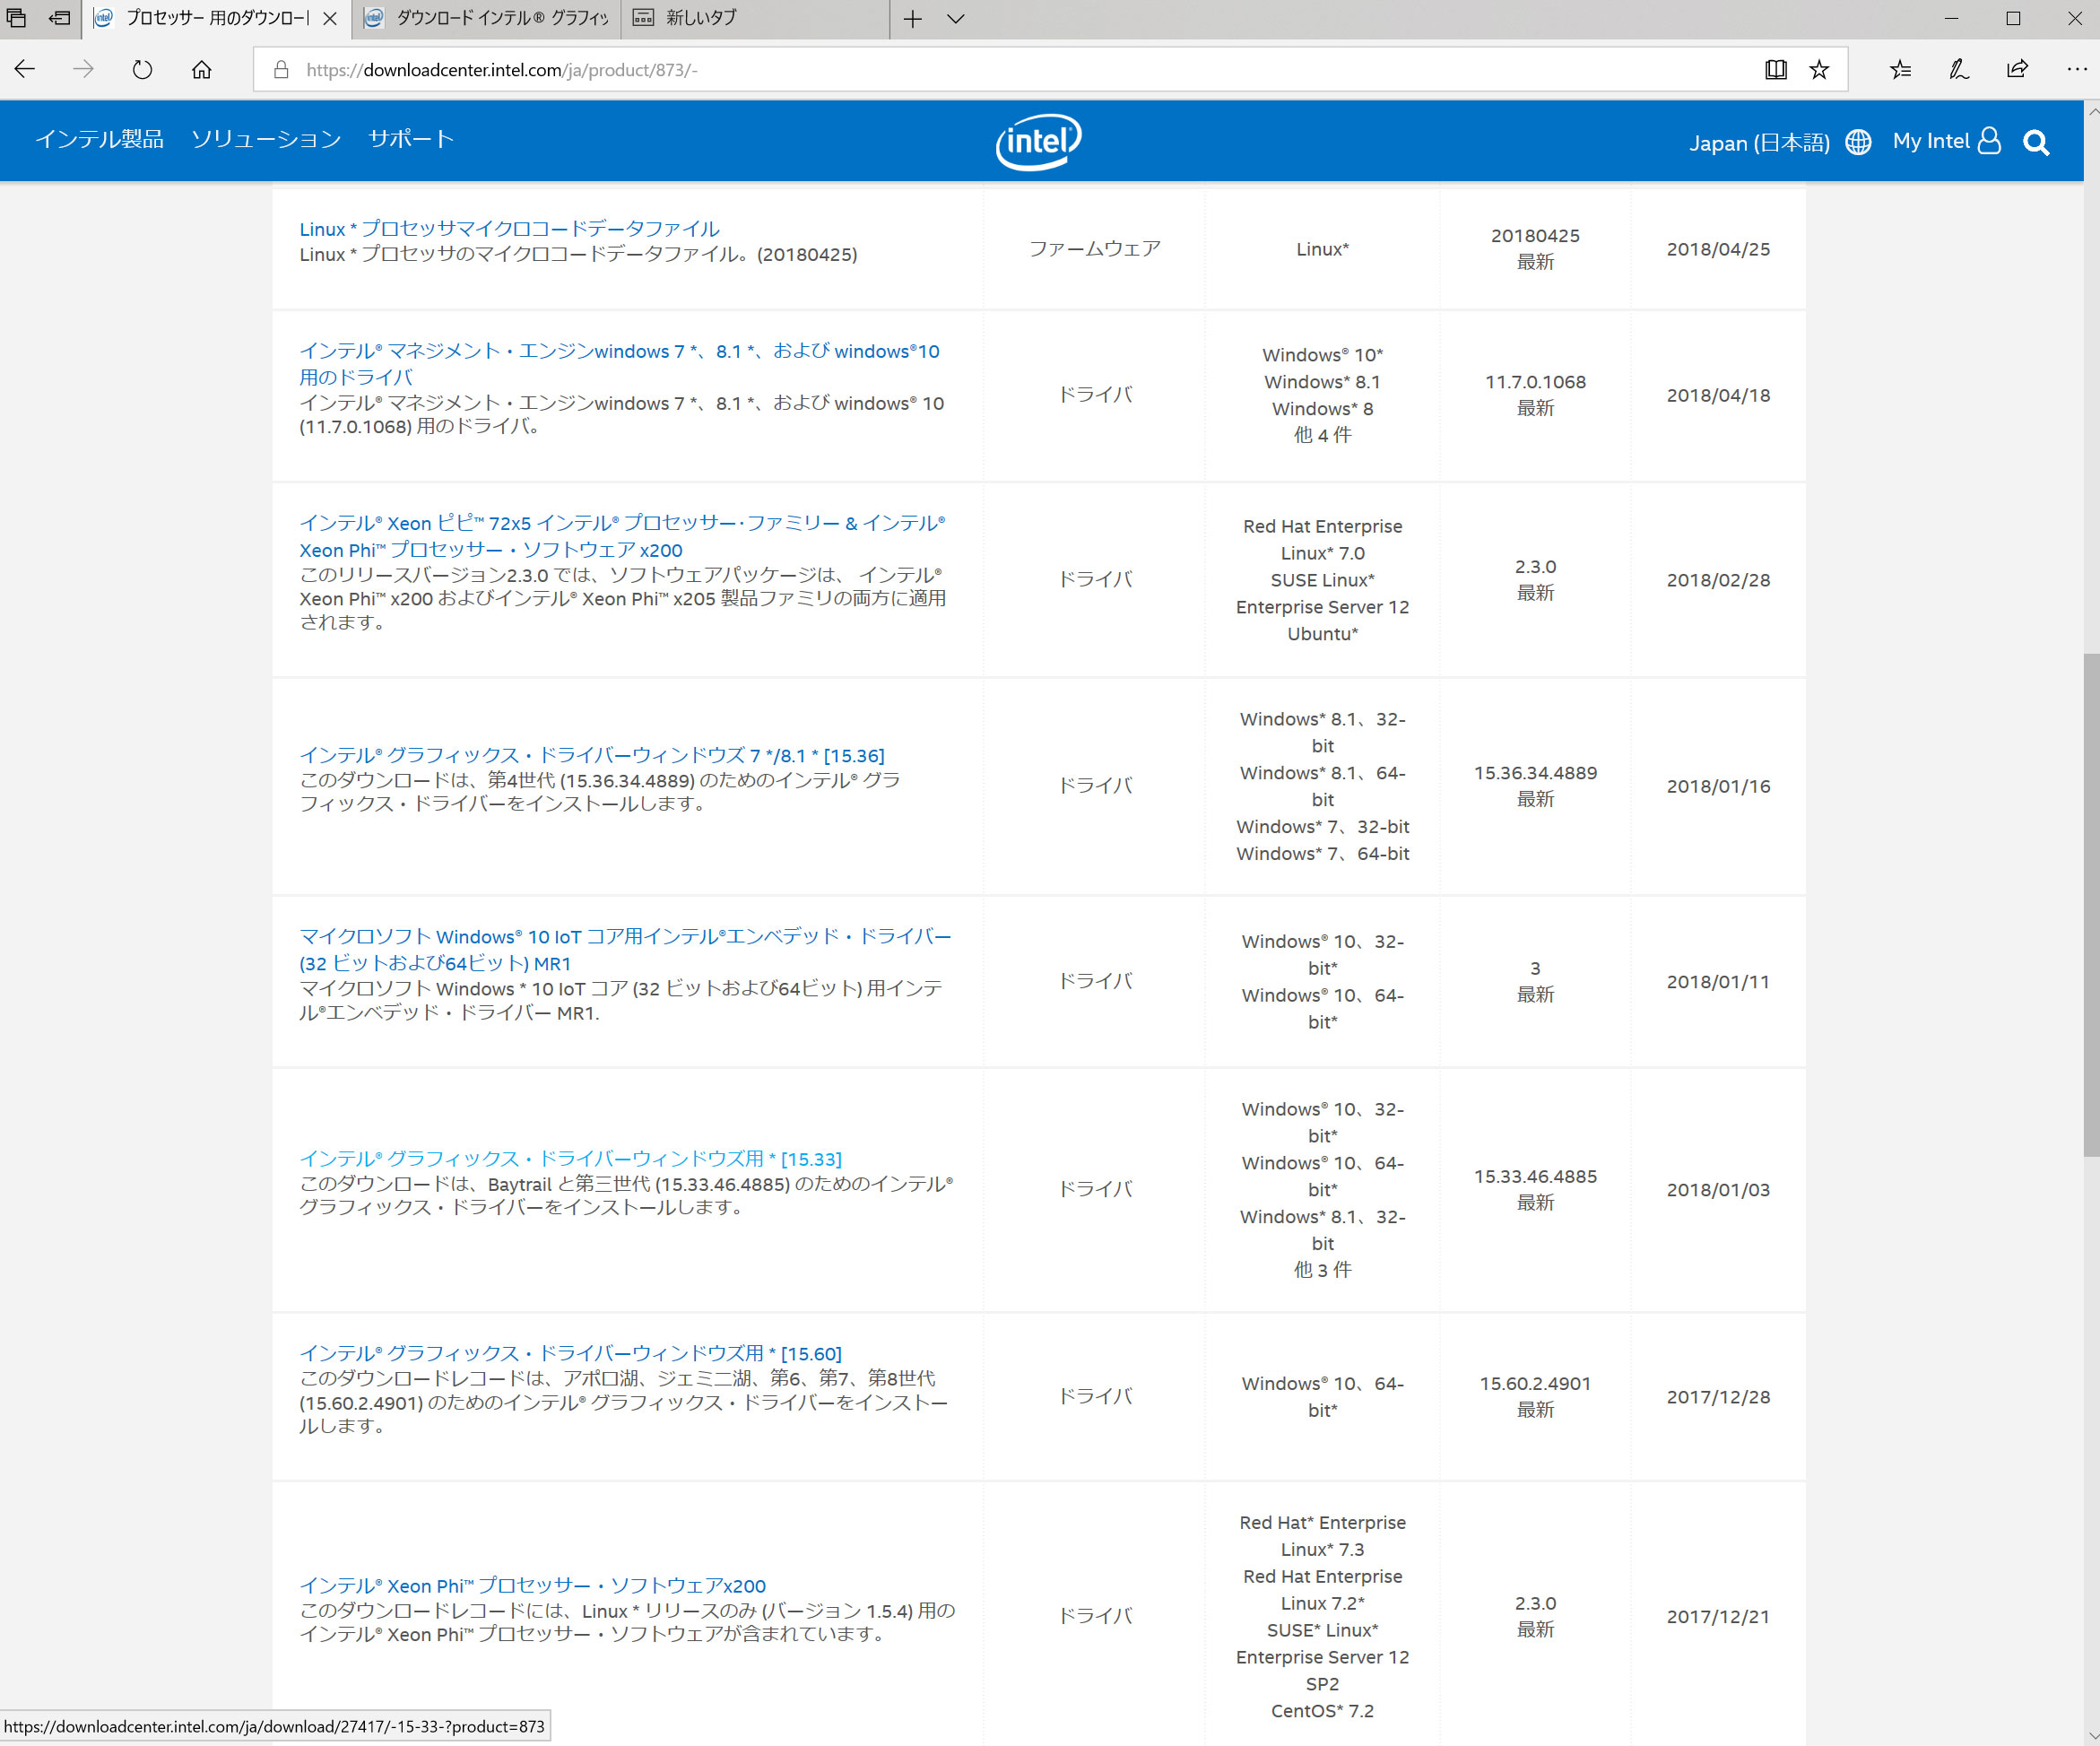Screen dimensions: 2100x1746
Task: Open the サポート menu
Action: pyautogui.click(x=411, y=139)
